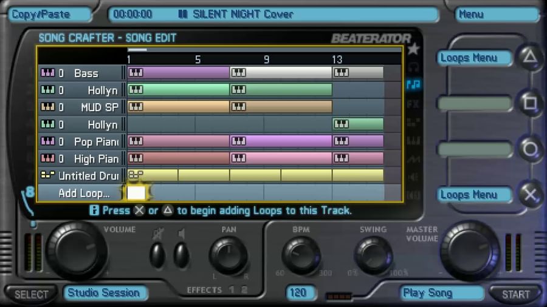
Task: Click keyboard icon on first Bass loop
Action: (136, 72)
